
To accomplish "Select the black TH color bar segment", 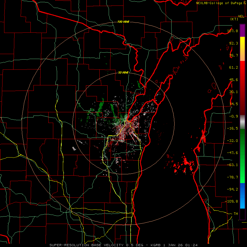I will pyautogui.click(x=242, y=214).
